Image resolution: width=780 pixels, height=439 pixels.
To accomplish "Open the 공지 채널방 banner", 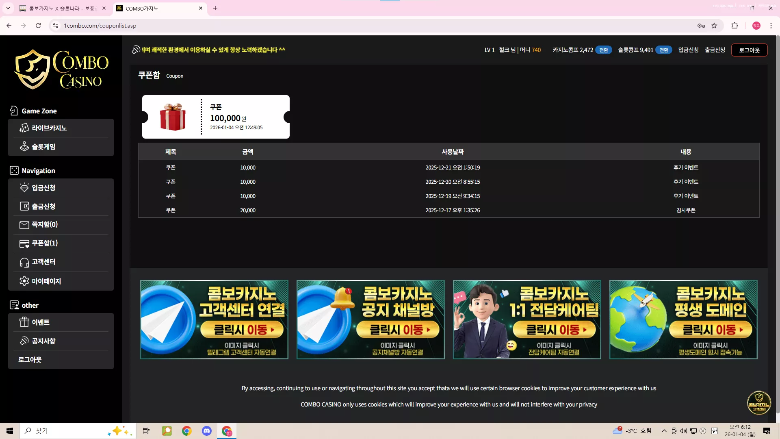I will click(x=370, y=319).
